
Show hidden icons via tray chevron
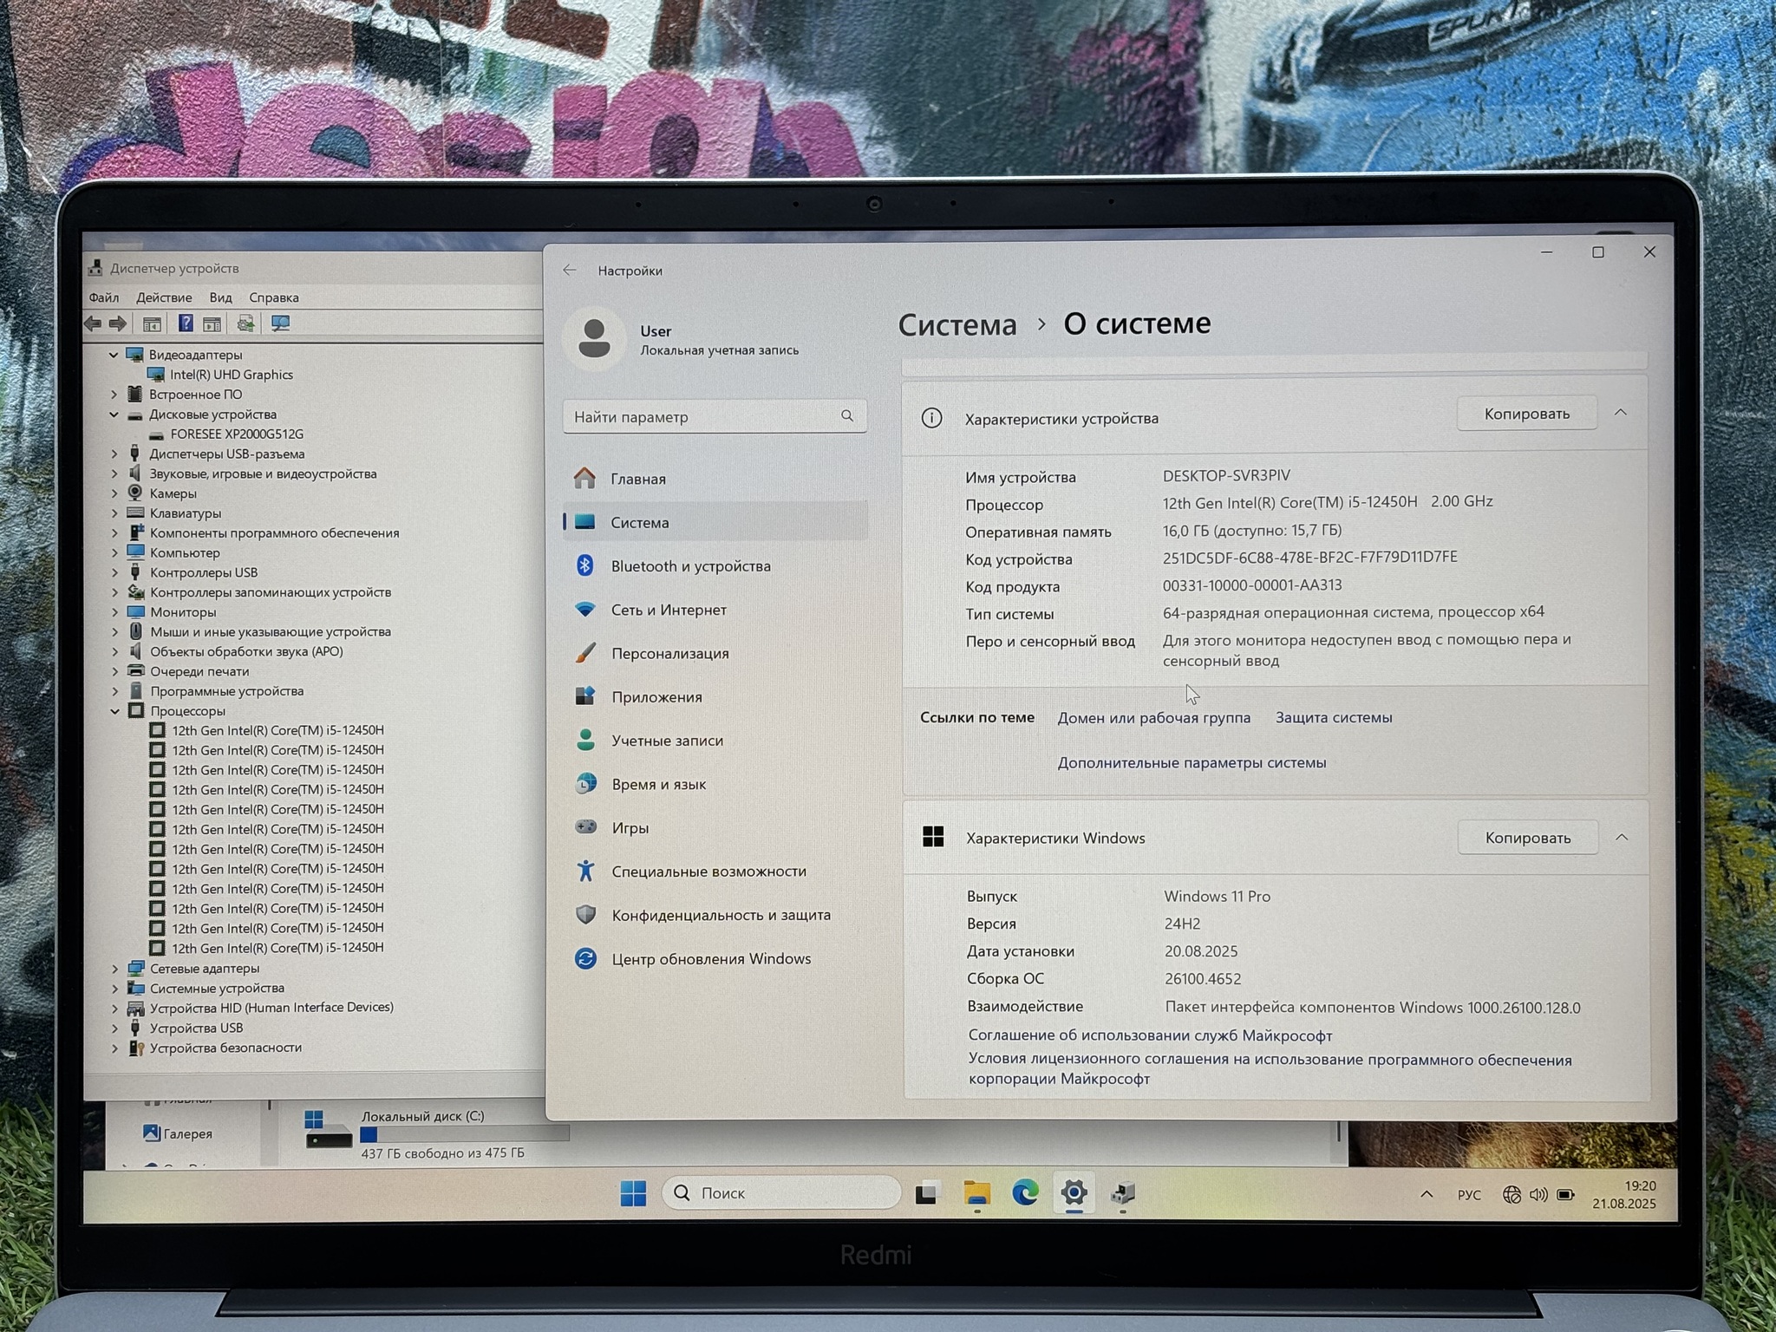tap(1426, 1195)
